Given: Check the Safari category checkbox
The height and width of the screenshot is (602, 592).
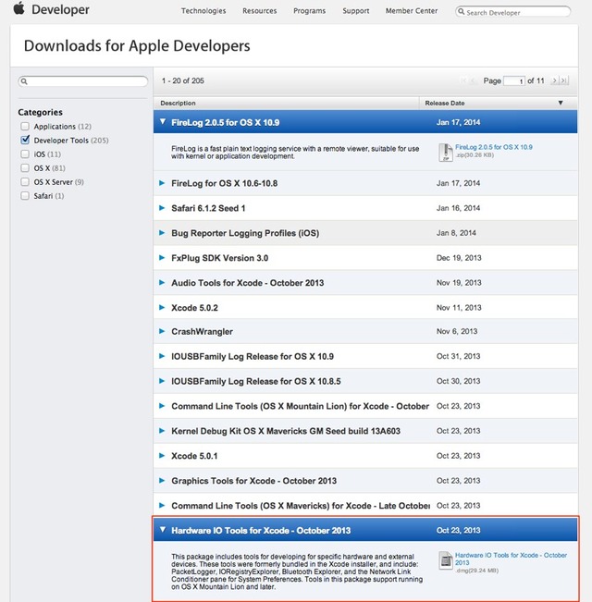Looking at the screenshot, I should (x=25, y=196).
